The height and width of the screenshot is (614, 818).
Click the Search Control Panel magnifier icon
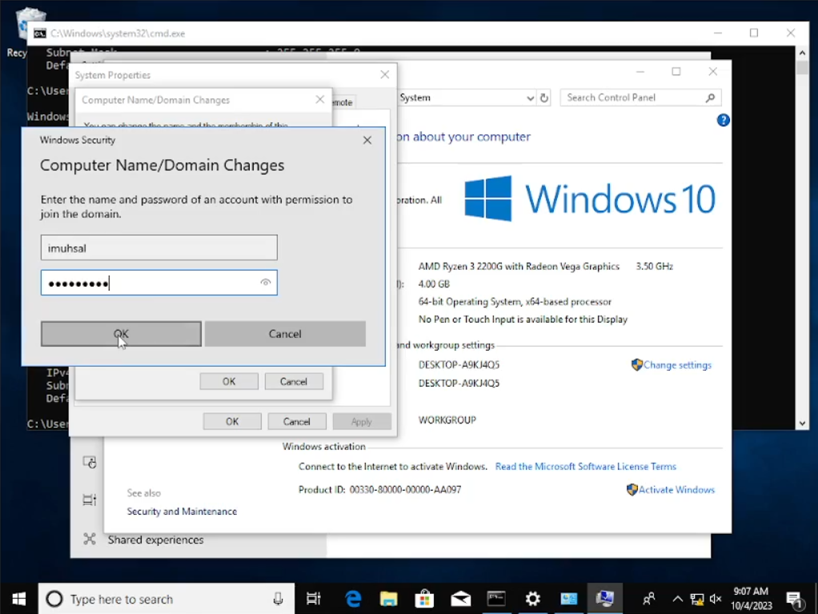[710, 98]
